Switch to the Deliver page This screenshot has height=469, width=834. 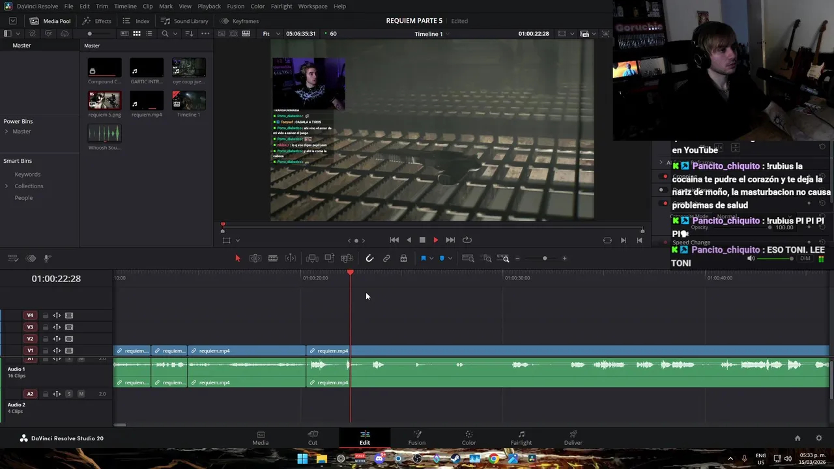click(573, 438)
